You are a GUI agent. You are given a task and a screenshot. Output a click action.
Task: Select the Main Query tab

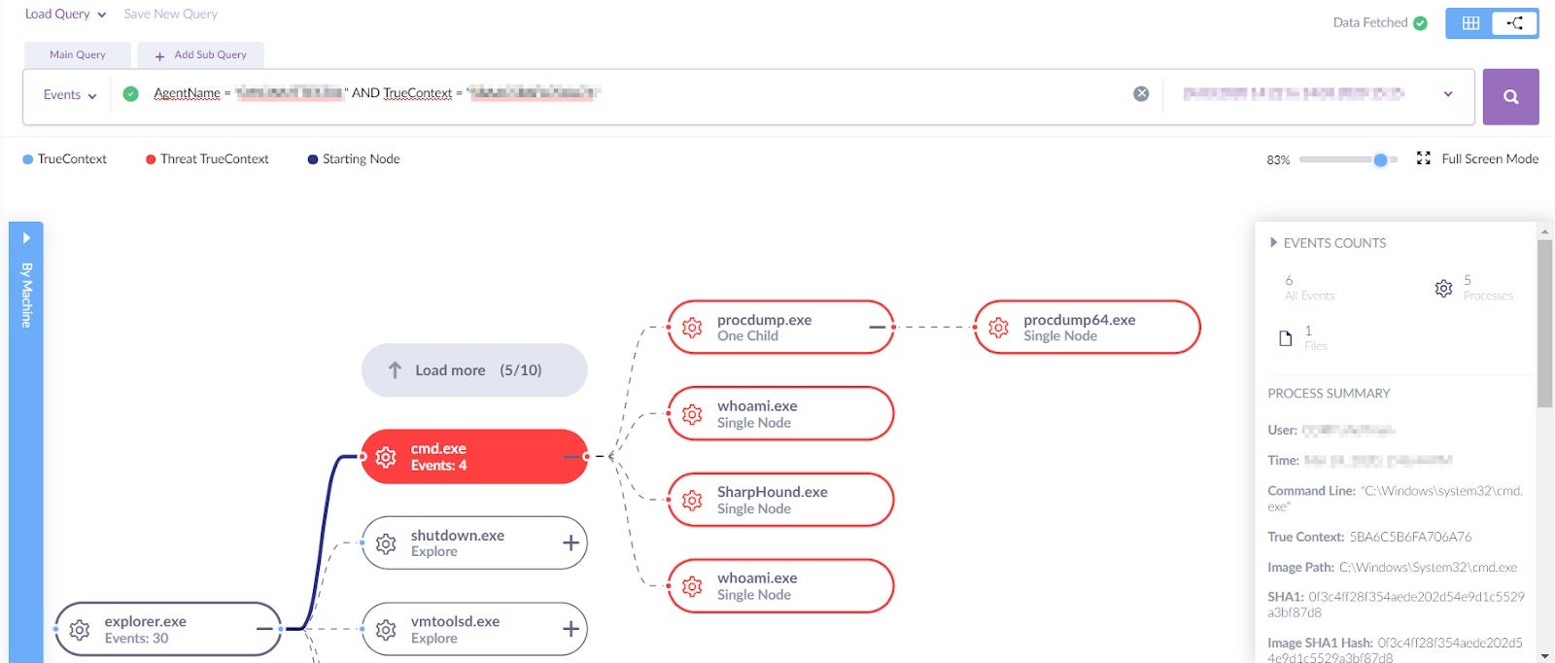point(78,54)
